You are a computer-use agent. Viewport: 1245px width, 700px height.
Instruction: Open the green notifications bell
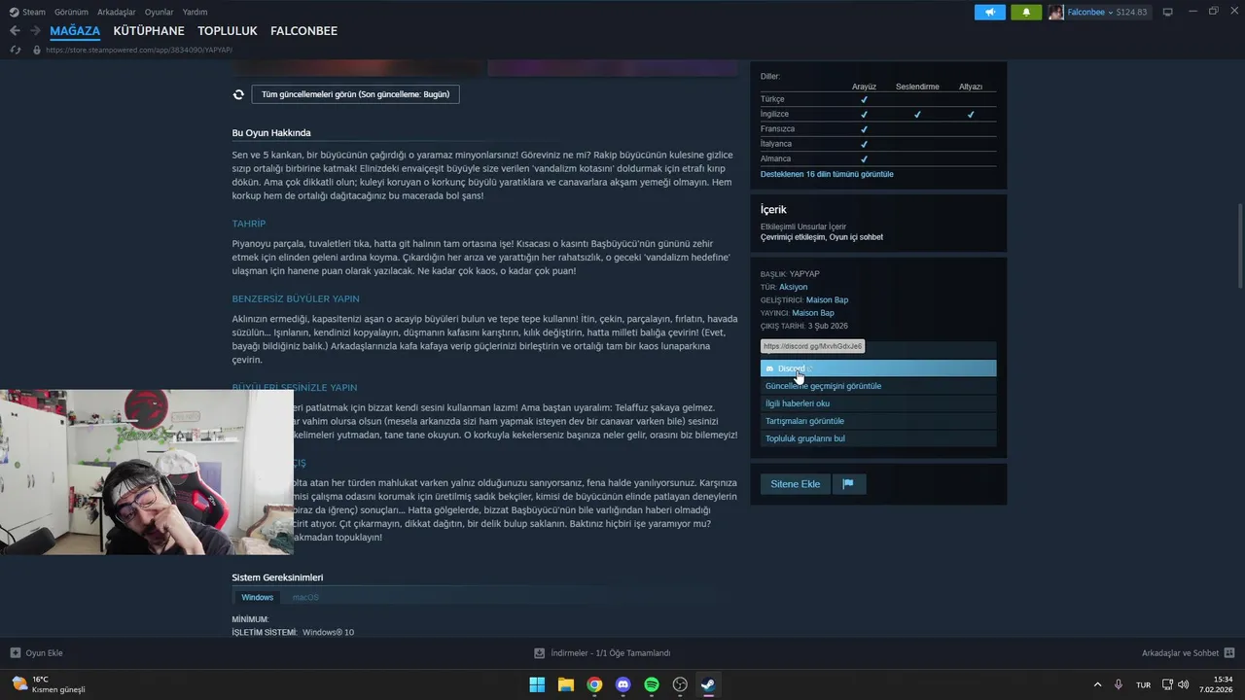click(x=1026, y=12)
